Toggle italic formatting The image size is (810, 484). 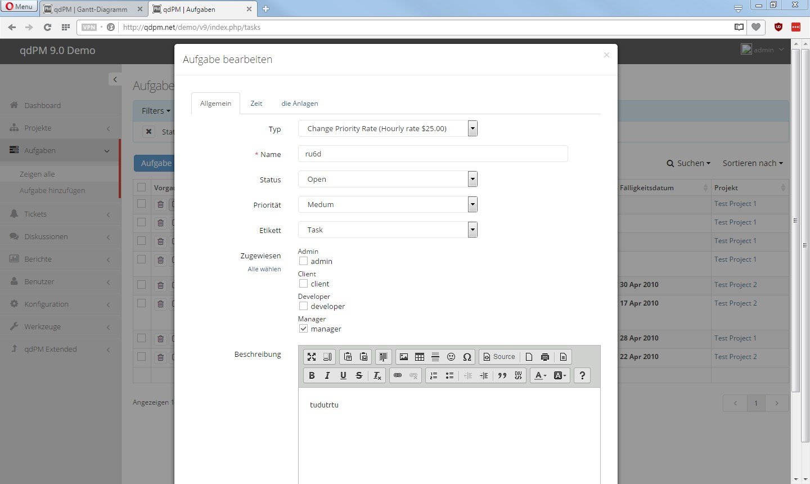(x=327, y=375)
